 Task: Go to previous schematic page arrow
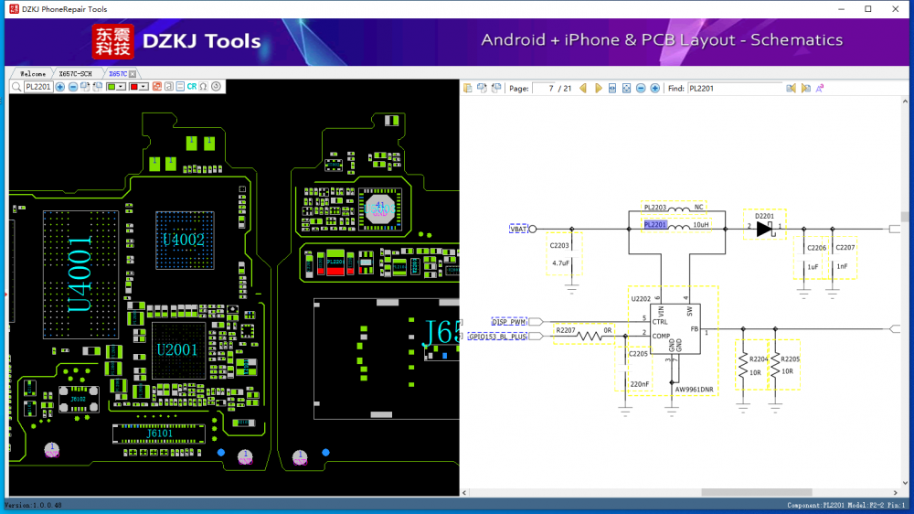coord(583,89)
